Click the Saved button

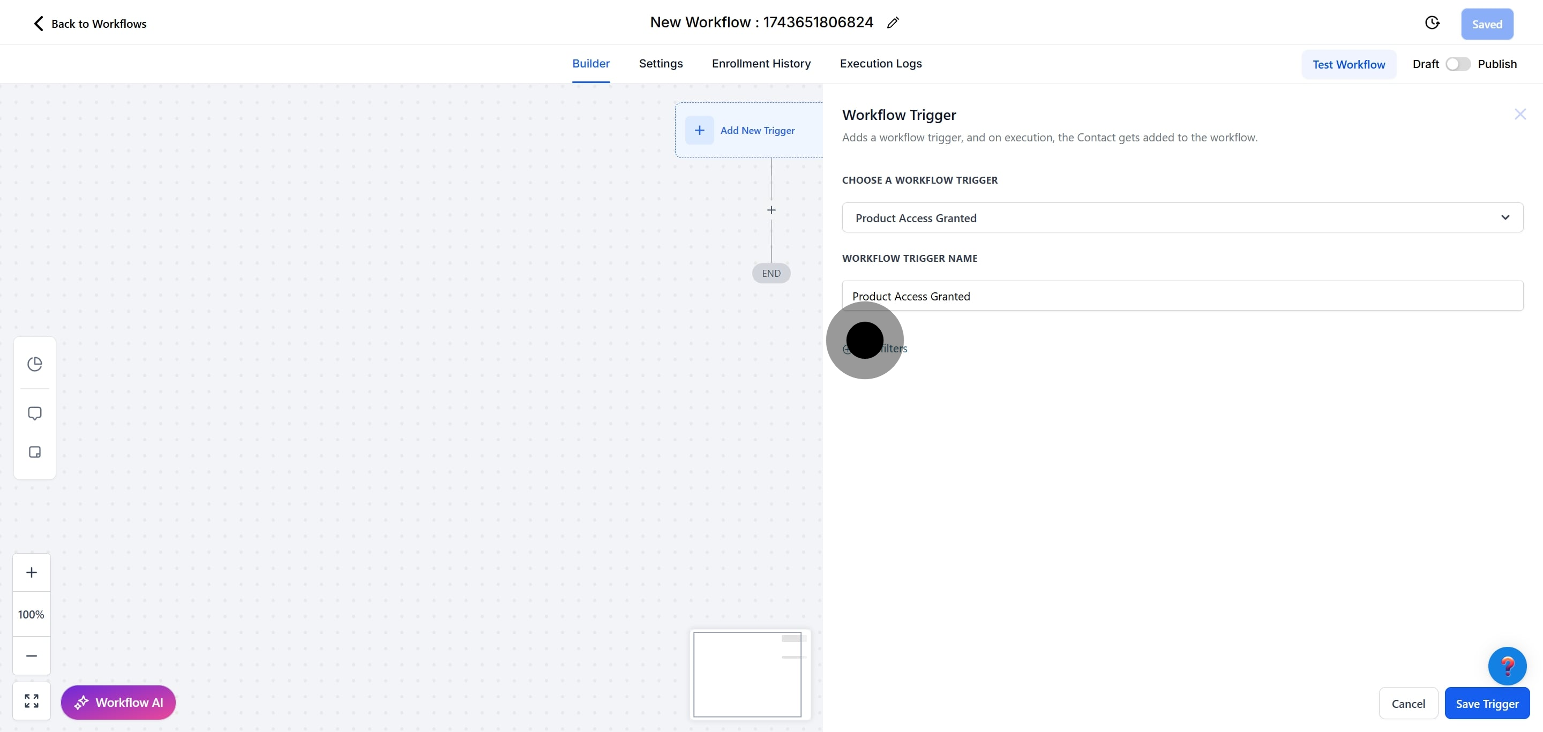pos(1487,24)
